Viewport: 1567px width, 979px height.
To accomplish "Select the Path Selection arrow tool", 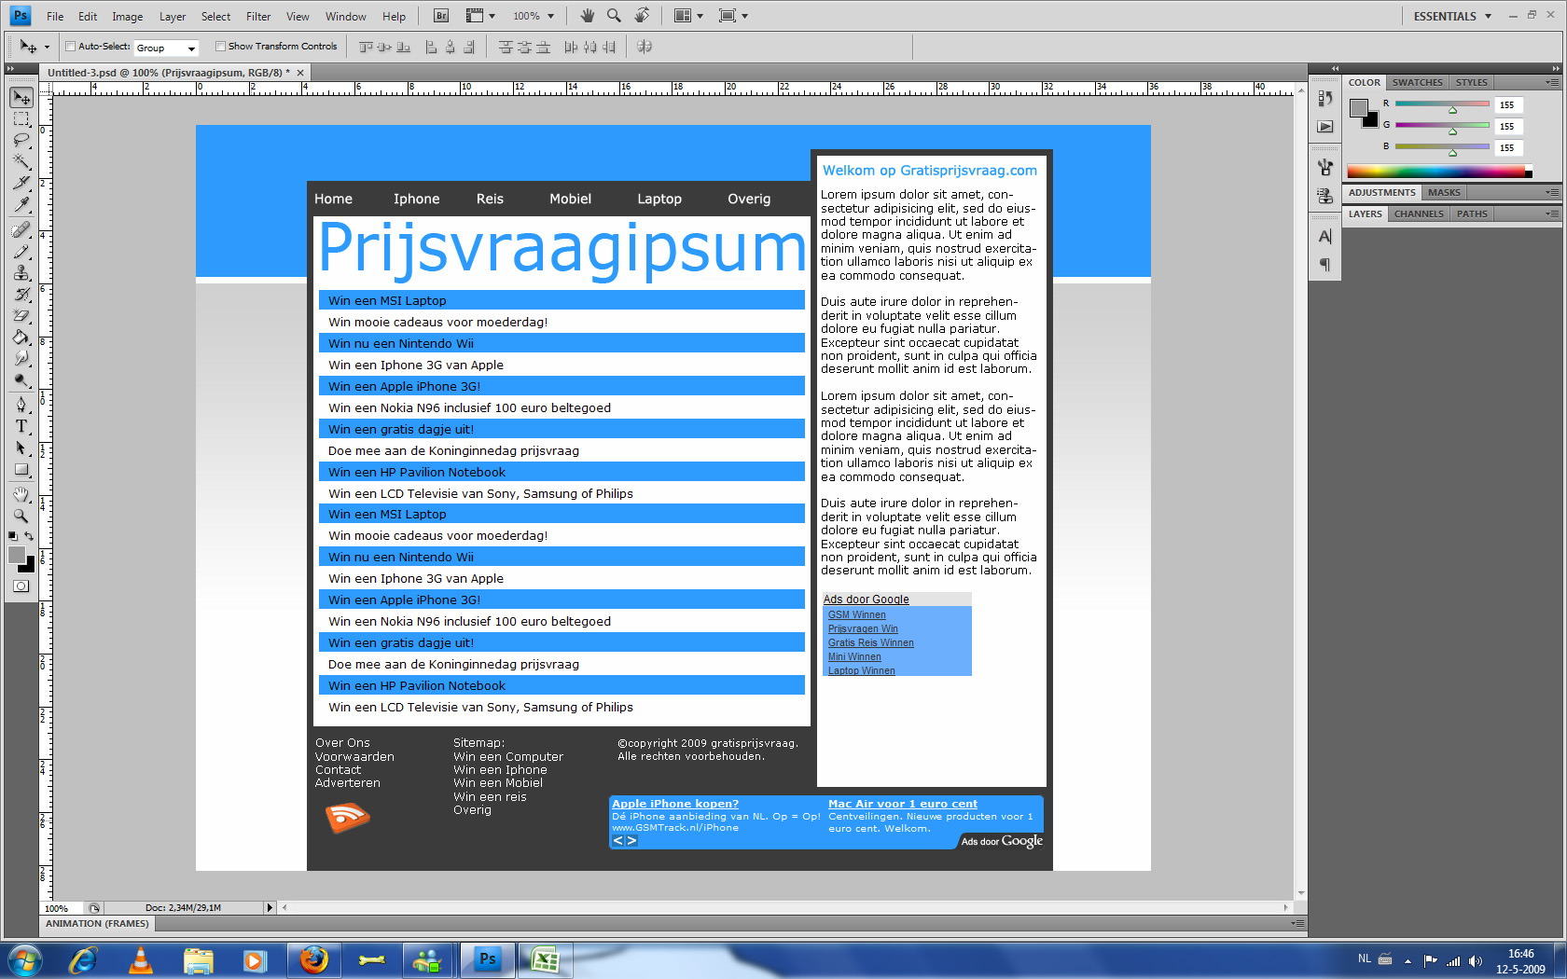I will coord(21,448).
